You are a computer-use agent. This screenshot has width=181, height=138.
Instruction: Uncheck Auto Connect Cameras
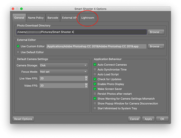point(95,65)
